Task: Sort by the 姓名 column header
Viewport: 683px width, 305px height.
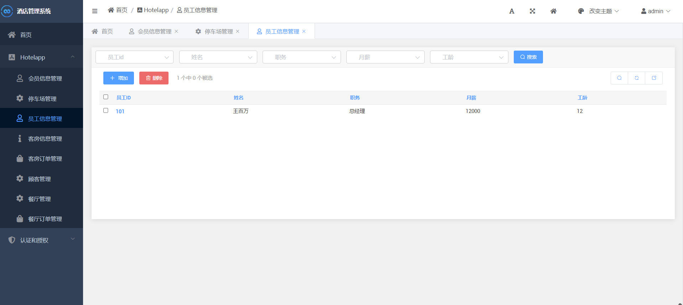Action: (x=238, y=98)
